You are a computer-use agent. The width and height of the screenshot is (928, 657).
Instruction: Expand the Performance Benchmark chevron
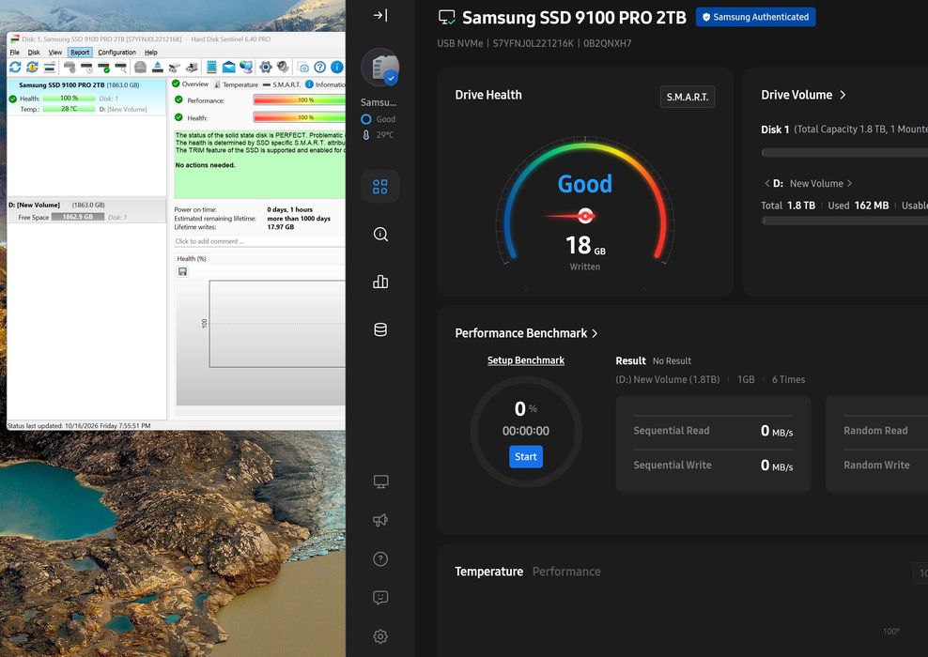click(x=595, y=333)
